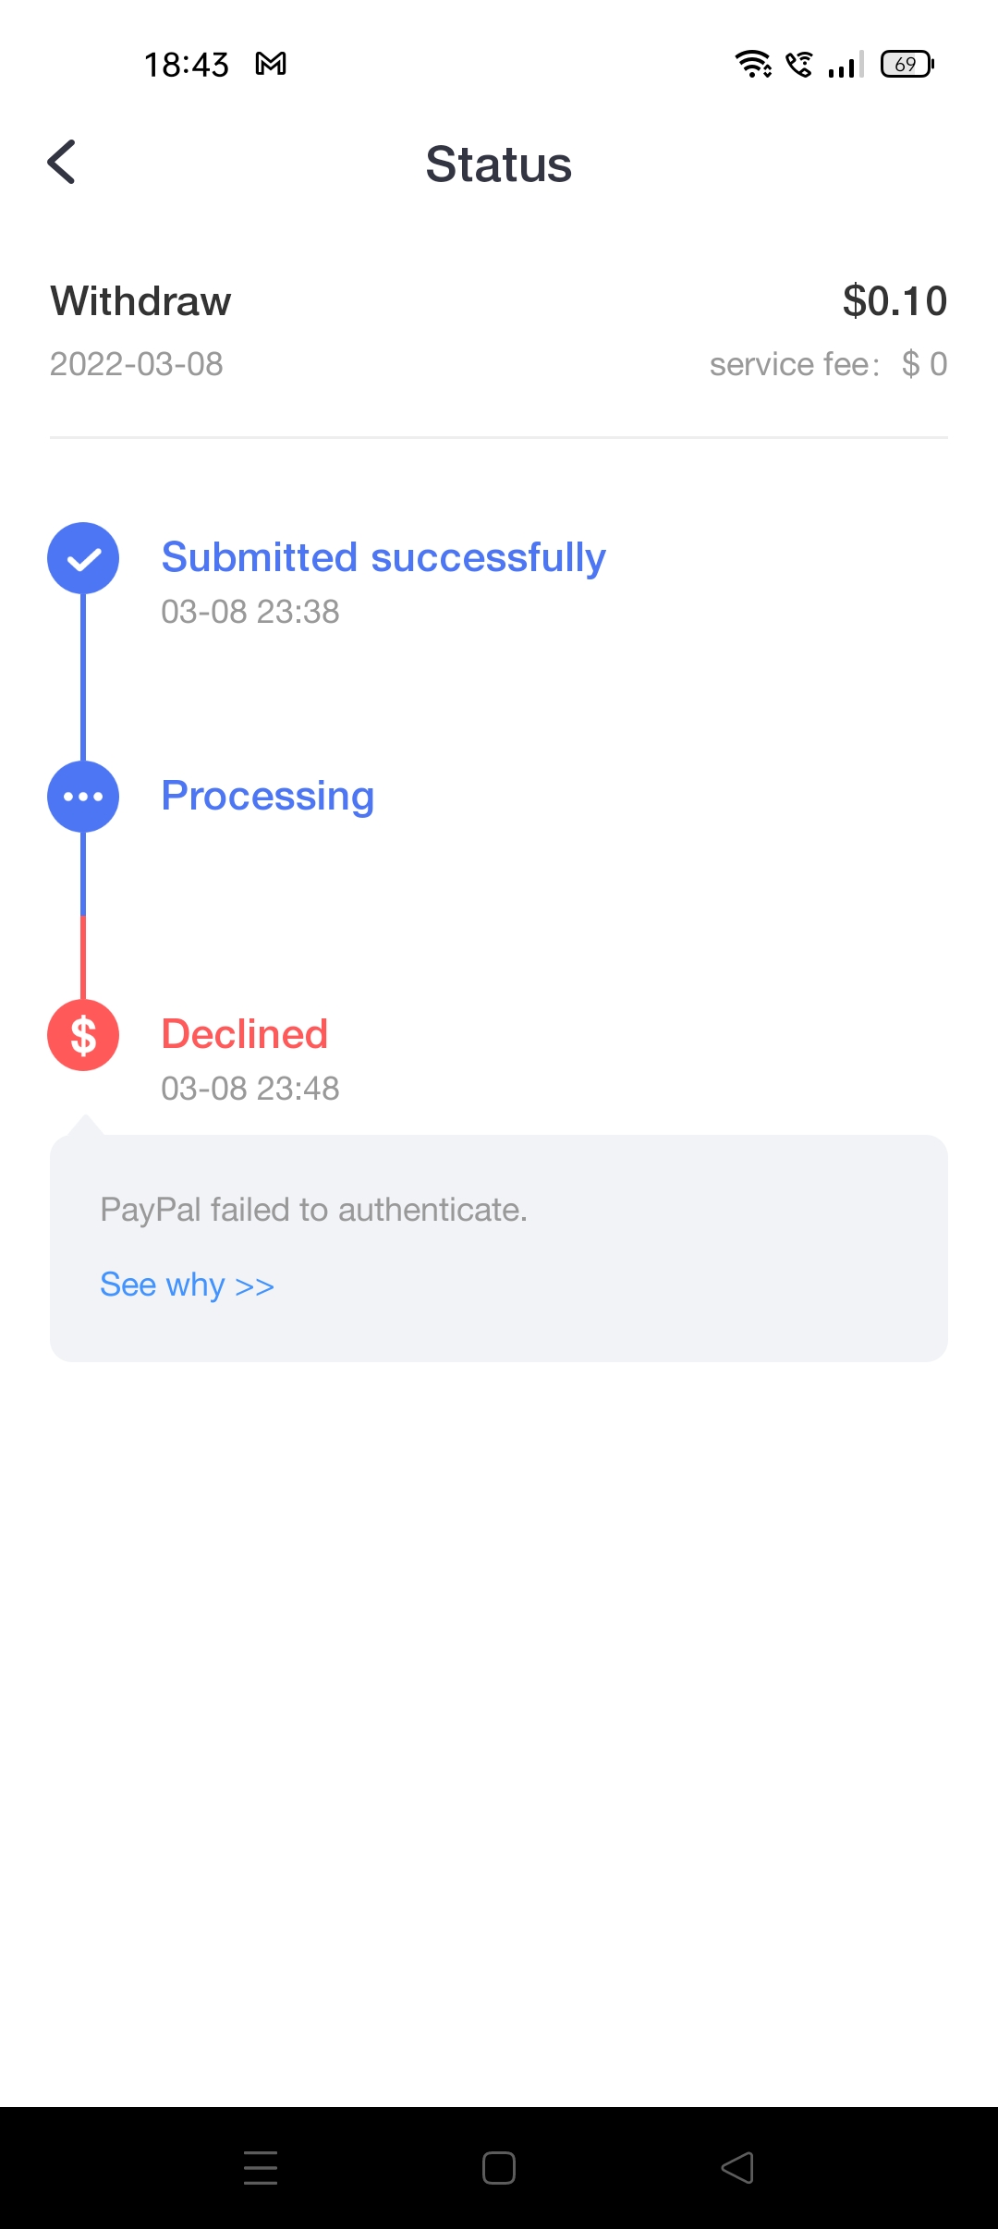Tap the cellular signal strength icon
The image size is (998, 2229).
point(846,64)
